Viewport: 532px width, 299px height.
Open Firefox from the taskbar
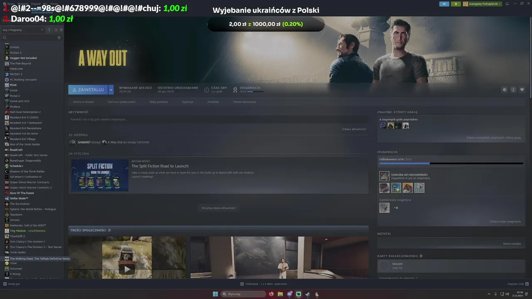click(x=271, y=294)
